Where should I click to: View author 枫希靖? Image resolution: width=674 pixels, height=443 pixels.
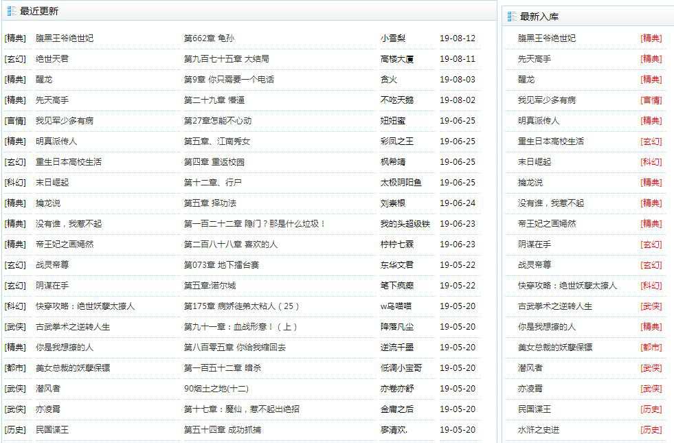pos(393,162)
